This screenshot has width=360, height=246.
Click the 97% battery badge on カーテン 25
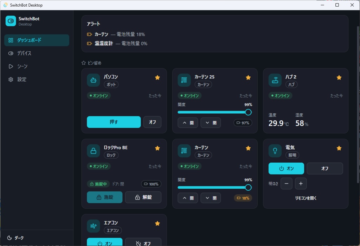click(x=243, y=123)
